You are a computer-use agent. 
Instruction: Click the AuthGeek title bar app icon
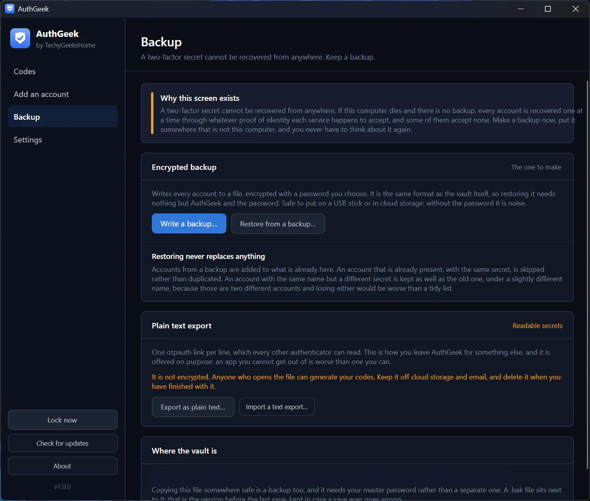click(10, 9)
